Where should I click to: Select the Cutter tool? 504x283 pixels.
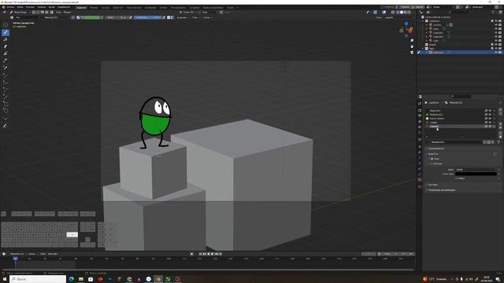[x=6, y=61]
